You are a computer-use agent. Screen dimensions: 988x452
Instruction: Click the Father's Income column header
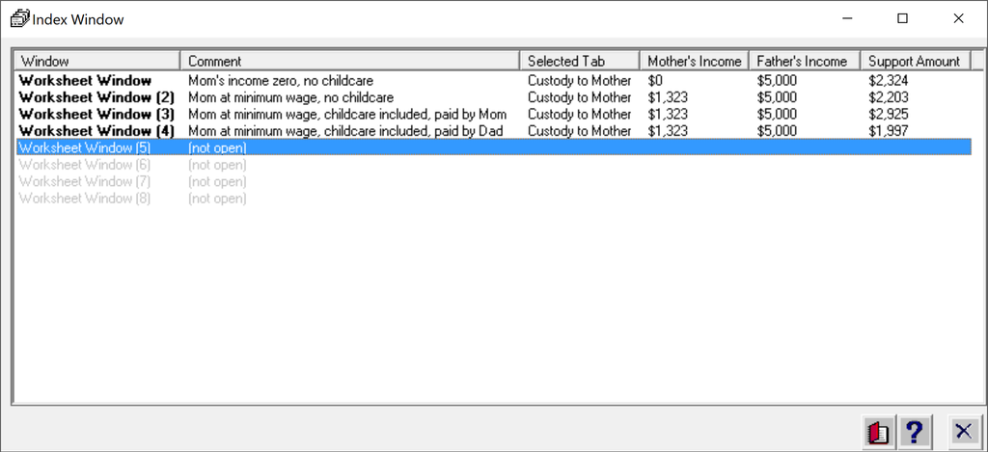point(803,61)
